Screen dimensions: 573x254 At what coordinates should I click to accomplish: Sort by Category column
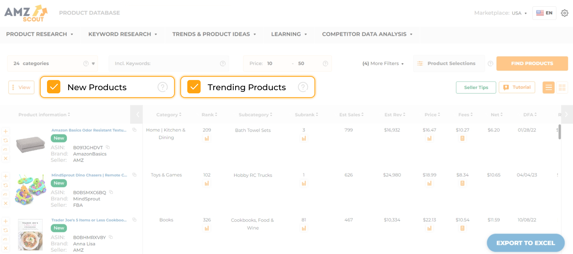point(169,115)
